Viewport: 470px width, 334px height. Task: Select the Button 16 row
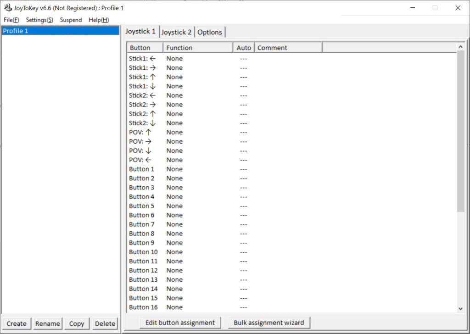[x=291, y=307]
